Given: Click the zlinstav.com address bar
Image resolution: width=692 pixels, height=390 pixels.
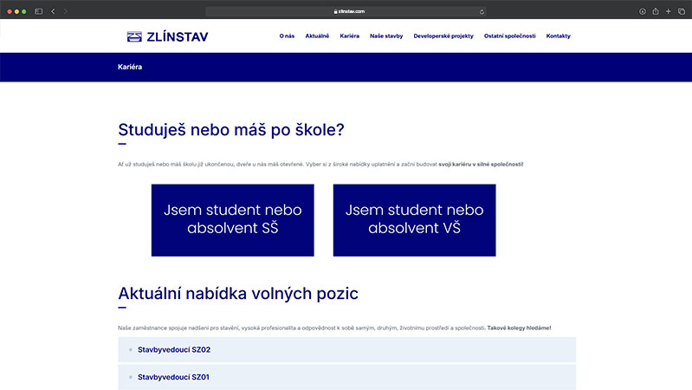Looking at the screenshot, I should tap(346, 11).
